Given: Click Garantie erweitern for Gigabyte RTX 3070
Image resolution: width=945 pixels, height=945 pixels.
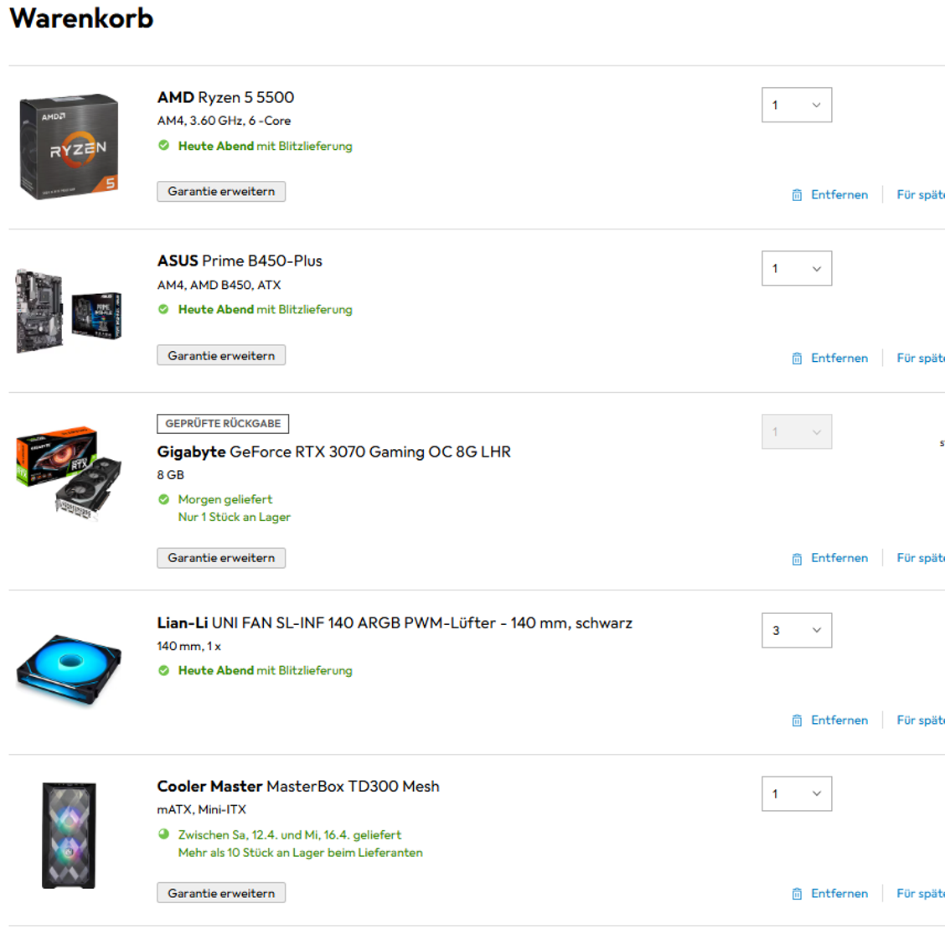Looking at the screenshot, I should tap(221, 558).
